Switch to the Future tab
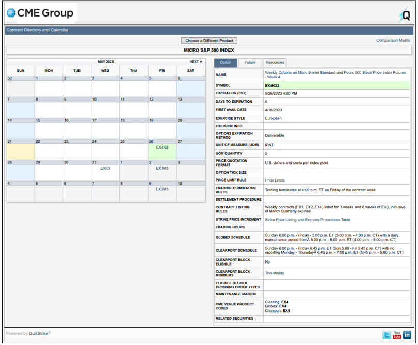 (250, 62)
